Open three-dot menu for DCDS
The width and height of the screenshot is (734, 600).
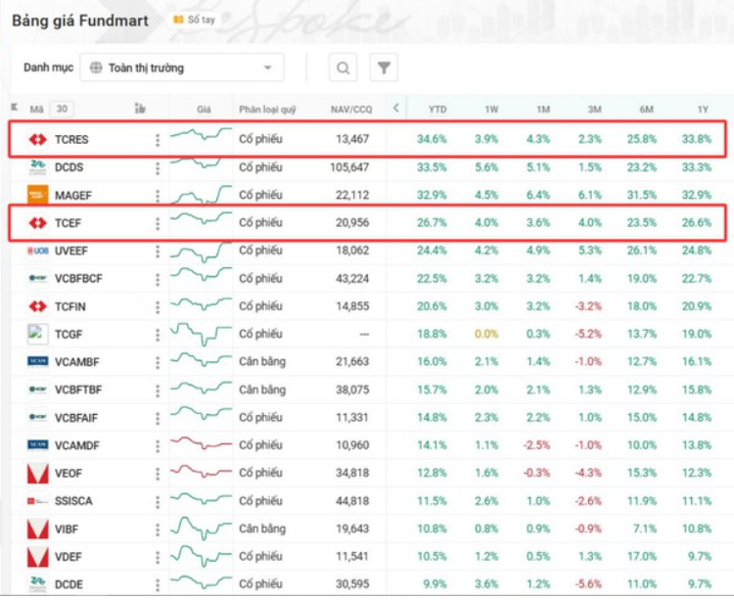(158, 168)
